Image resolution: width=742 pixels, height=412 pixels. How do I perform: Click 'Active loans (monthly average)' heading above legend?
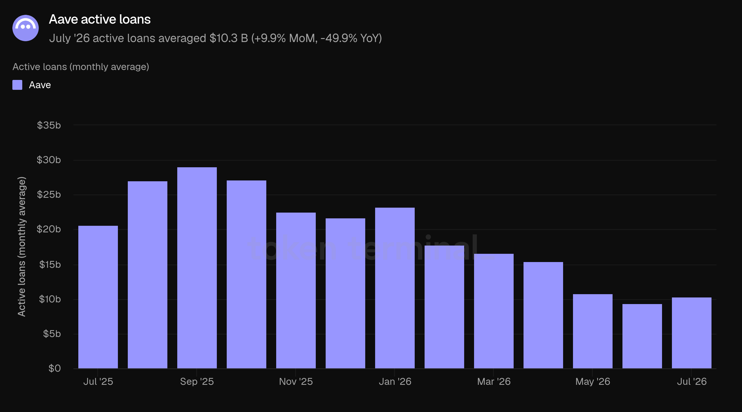click(x=81, y=67)
